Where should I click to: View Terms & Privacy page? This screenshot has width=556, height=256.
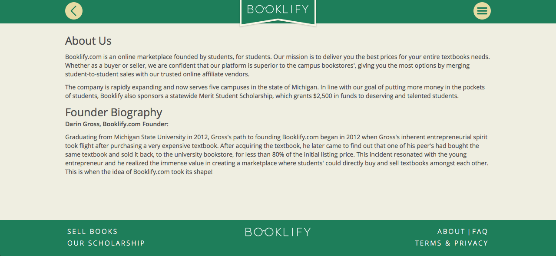pos(451,243)
